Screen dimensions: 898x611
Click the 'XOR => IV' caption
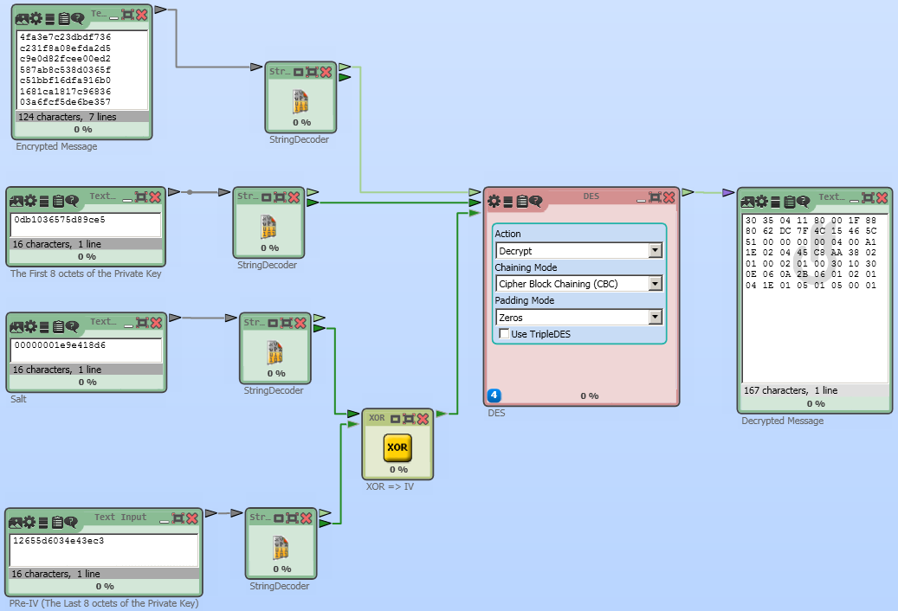pos(390,486)
